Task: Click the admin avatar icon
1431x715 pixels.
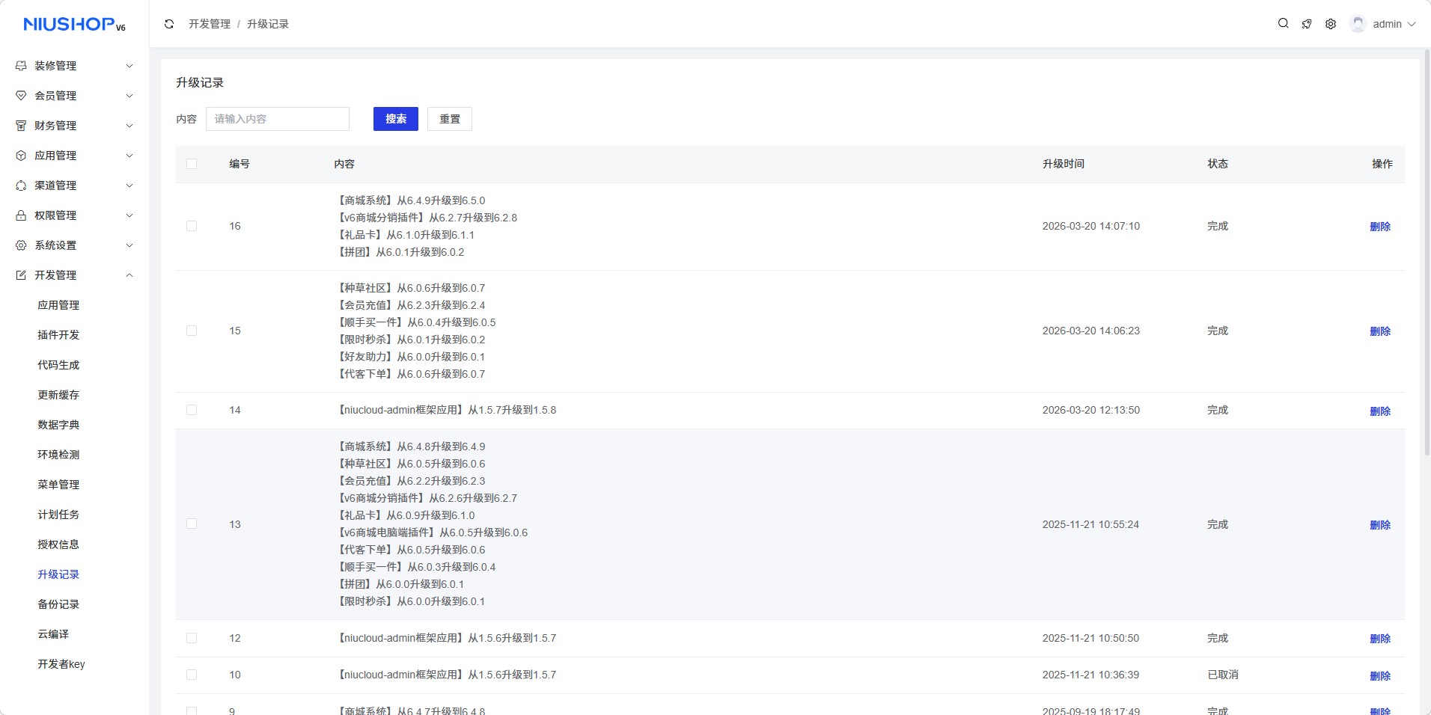Action: click(x=1358, y=24)
